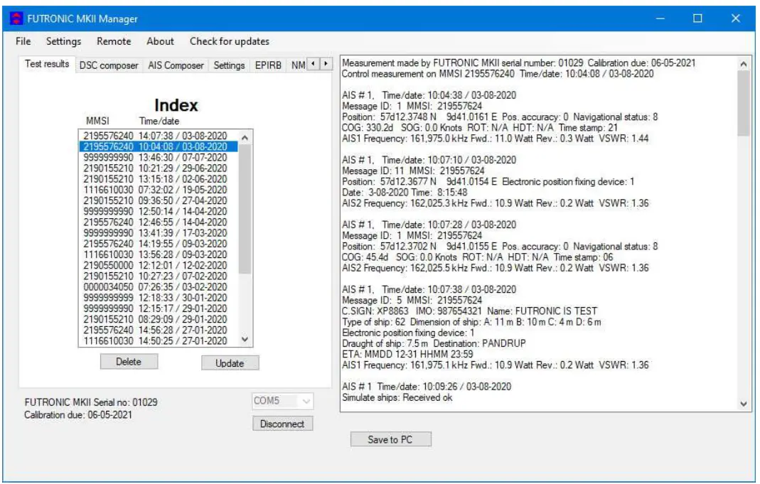Switch to the AIS Composer tab
This screenshot has width=760, height=484.
point(176,65)
